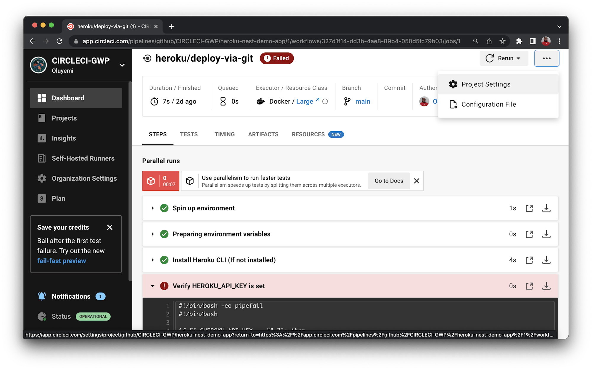Open the fail-fast preview link
592x370 pixels.
point(62,261)
